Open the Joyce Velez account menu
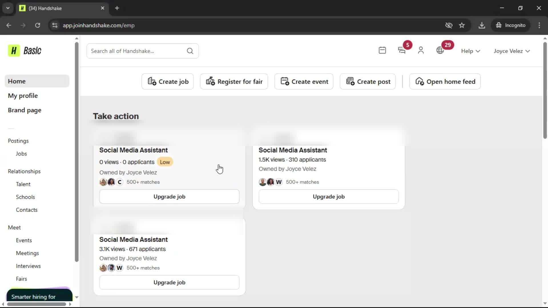The image size is (548, 308). [x=512, y=51]
